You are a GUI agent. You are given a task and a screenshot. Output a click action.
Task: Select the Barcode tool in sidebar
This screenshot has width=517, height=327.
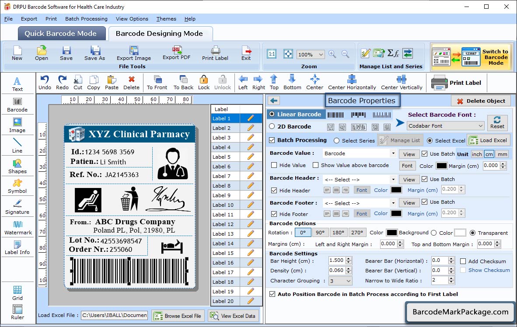[x=17, y=105]
